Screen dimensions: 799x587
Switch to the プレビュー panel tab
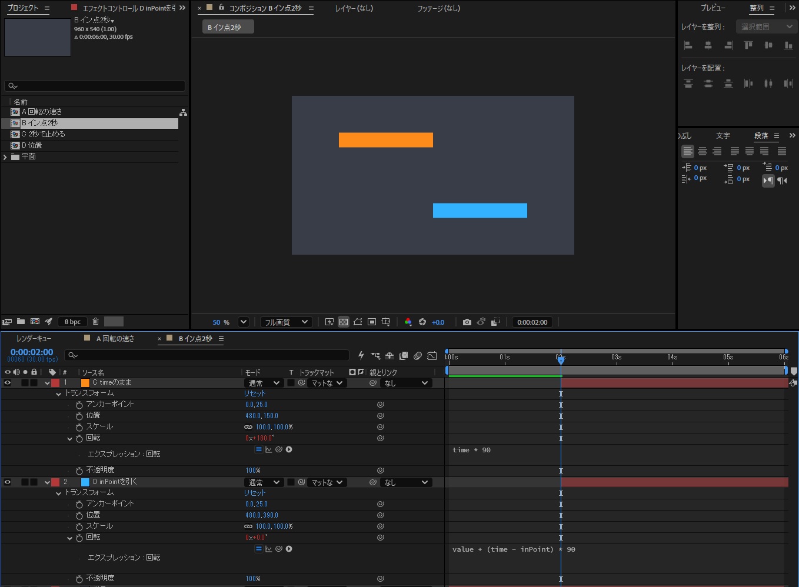click(713, 8)
